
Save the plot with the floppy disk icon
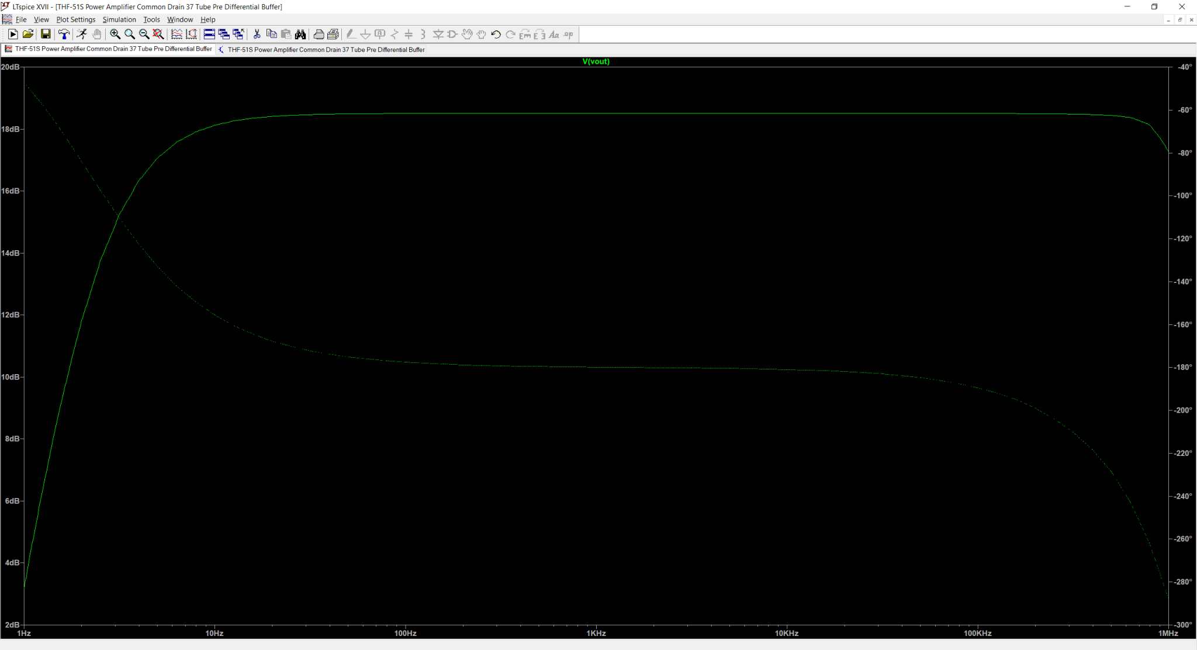click(46, 34)
